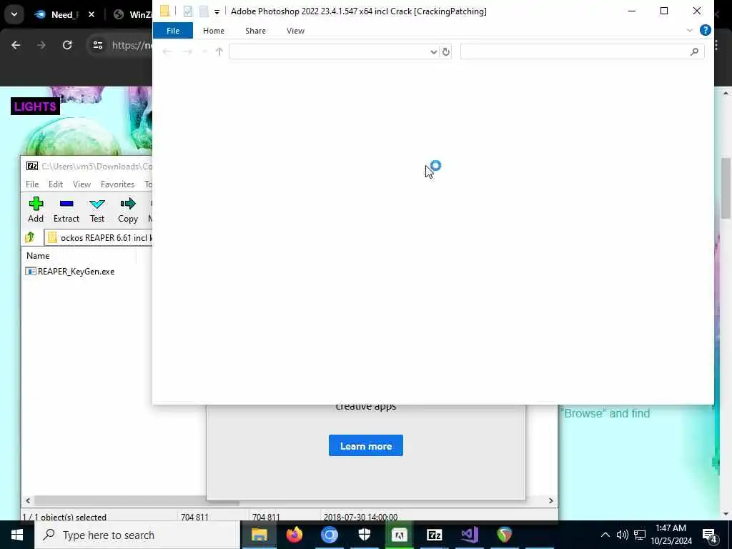Expand the ribbon with the chevron arrow
Image resolution: width=732 pixels, height=549 pixels.
(x=690, y=30)
